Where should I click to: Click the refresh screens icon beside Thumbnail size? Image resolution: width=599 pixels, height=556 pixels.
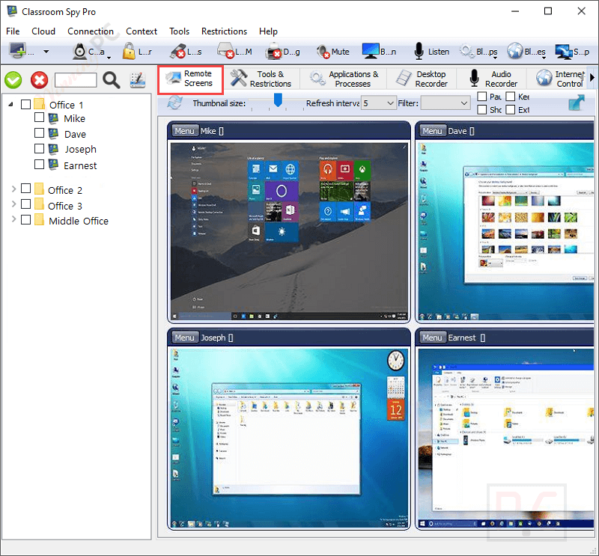[174, 103]
